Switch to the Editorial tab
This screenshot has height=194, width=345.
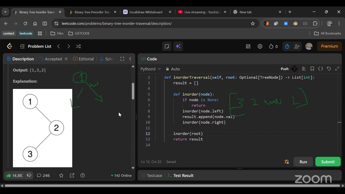pos(83,59)
